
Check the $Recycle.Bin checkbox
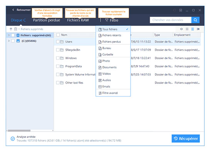58,50
